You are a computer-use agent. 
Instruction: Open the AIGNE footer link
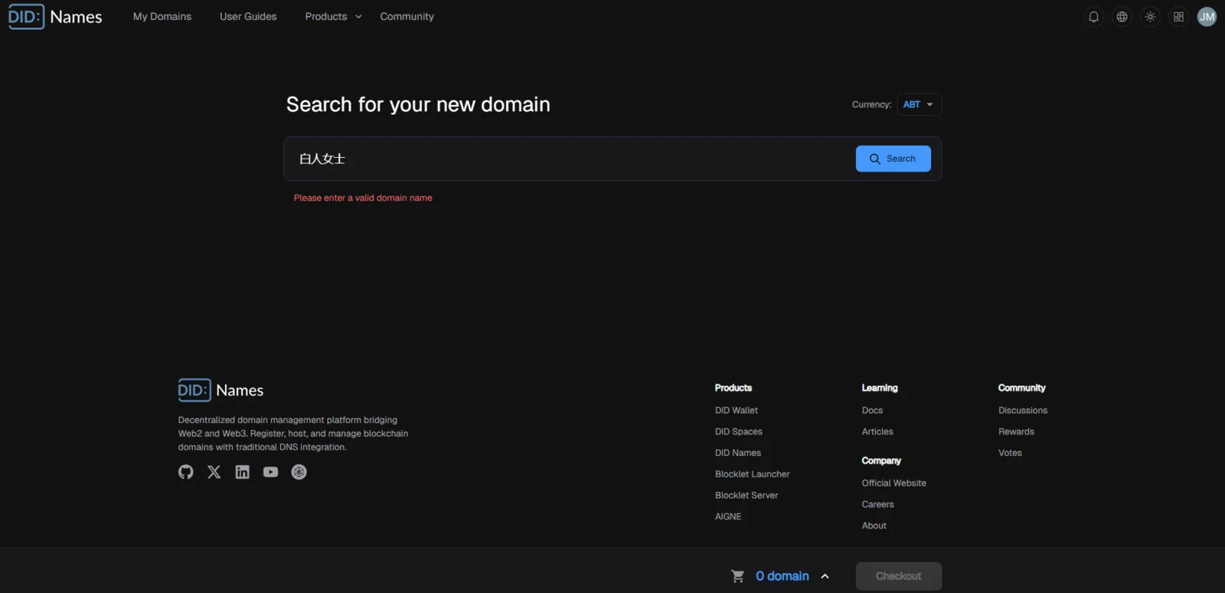(728, 516)
